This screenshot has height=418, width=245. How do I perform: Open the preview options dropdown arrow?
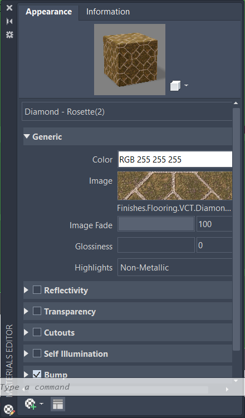[186, 85]
